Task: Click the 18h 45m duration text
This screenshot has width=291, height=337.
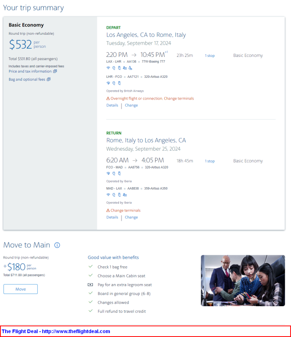Action: pos(185,161)
